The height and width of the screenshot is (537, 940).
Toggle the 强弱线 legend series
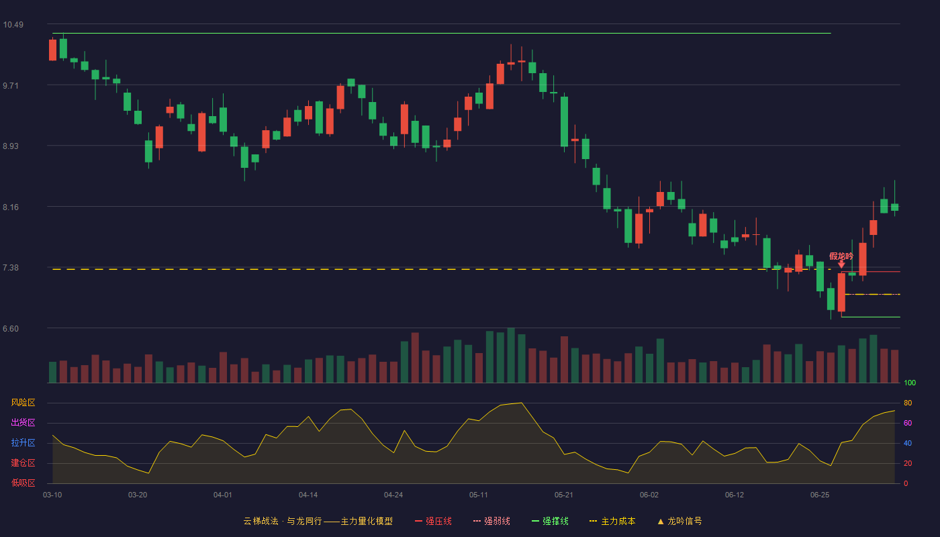pos(492,521)
